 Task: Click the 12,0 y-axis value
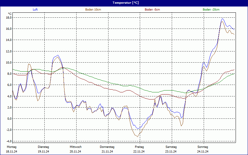(9, 51)
